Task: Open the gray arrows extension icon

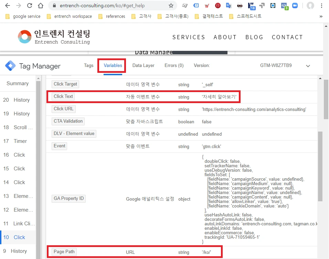Action: tap(262, 5)
